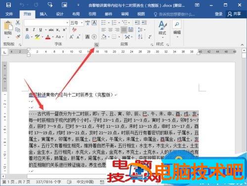This screenshot has width=247, height=186.
Task: Toggle subscript formatting
Action: (58, 30)
